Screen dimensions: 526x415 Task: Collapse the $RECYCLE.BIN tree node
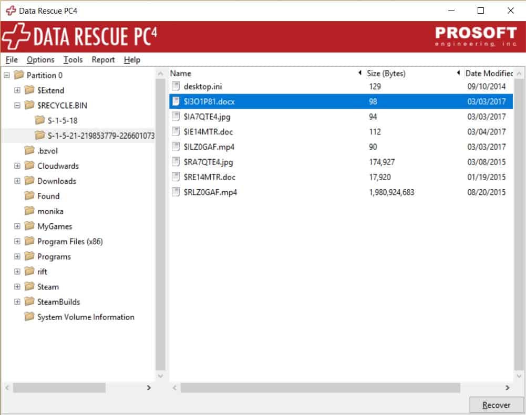[x=17, y=106]
